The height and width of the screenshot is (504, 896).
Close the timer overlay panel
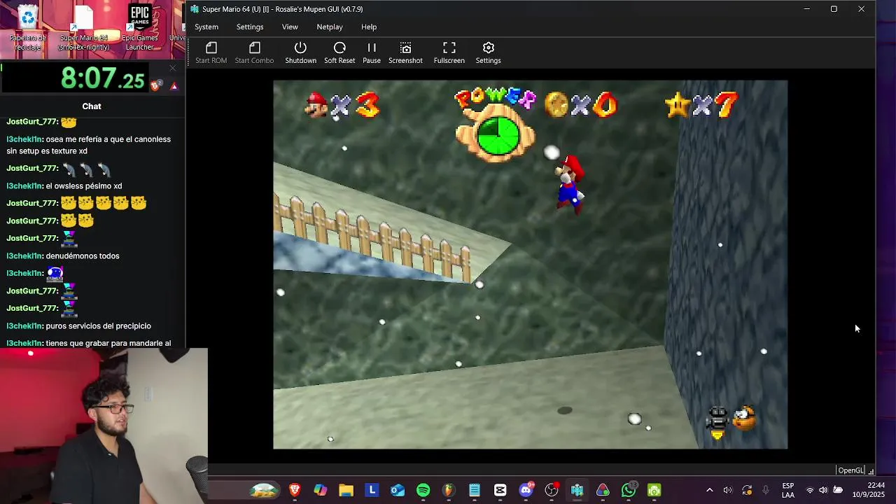point(173,68)
